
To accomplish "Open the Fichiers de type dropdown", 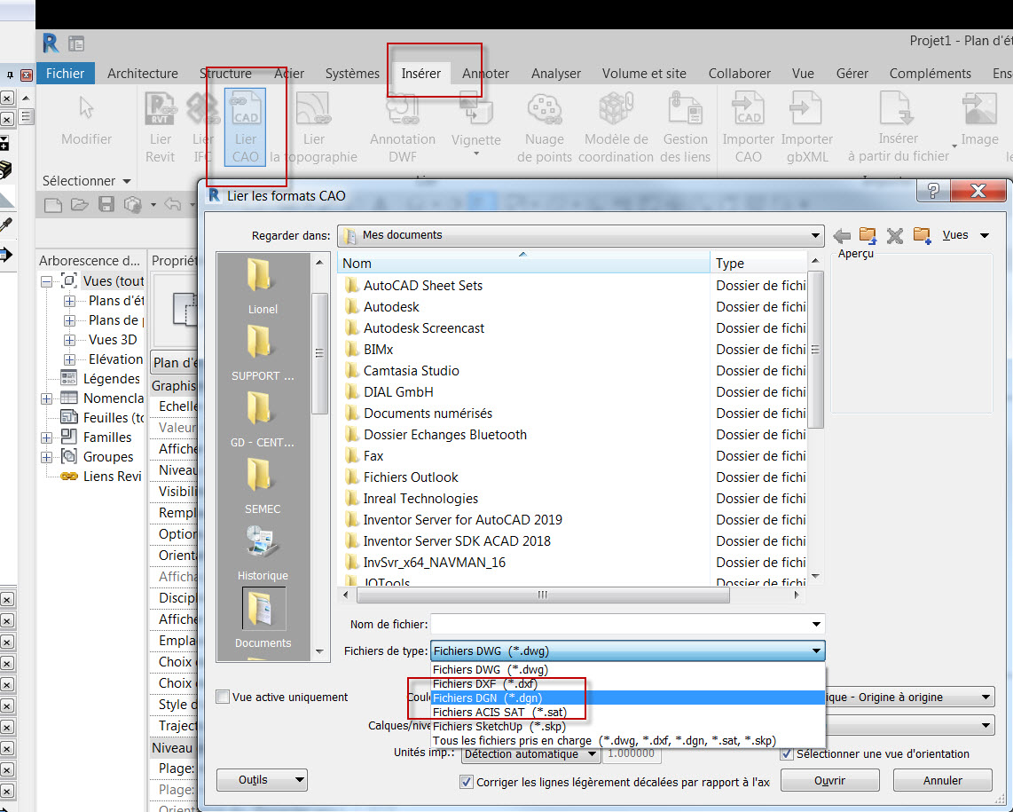I will coord(816,650).
